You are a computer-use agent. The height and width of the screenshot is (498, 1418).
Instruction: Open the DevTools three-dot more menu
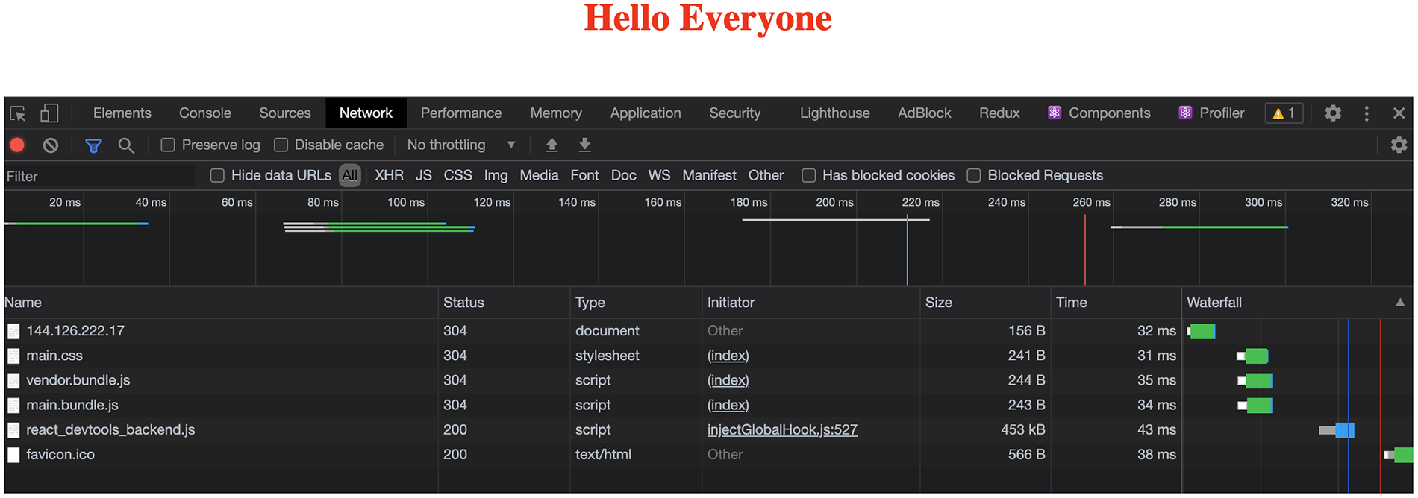pyautogui.click(x=1367, y=113)
